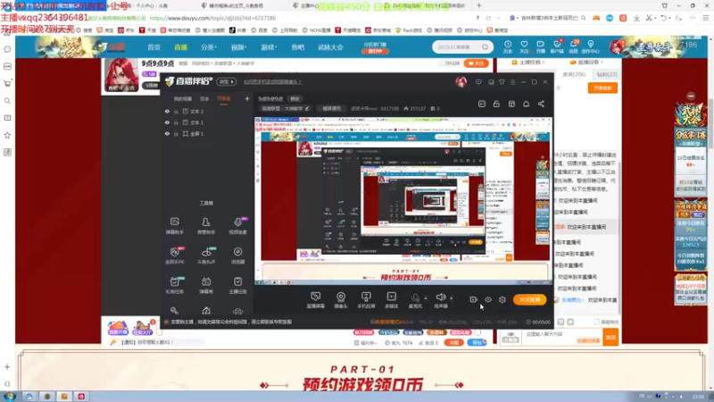The height and width of the screenshot is (402, 714).
Task: Open 视频连麦 tool in toolbox
Action: tap(237, 226)
